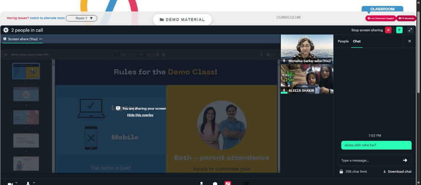Expand camera options chevron
The height and width of the screenshot is (185, 421).
pyautogui.click(x=16, y=182)
